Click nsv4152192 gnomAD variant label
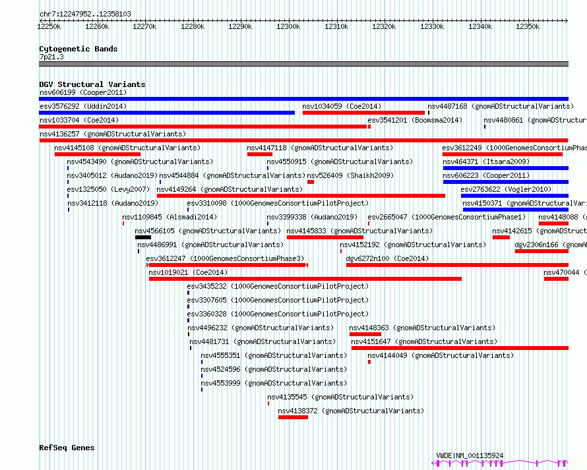The image size is (587, 470). coord(413,245)
